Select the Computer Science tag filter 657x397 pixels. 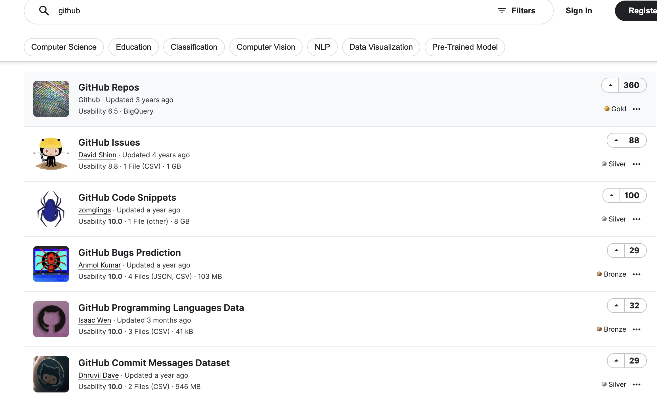[x=64, y=47]
